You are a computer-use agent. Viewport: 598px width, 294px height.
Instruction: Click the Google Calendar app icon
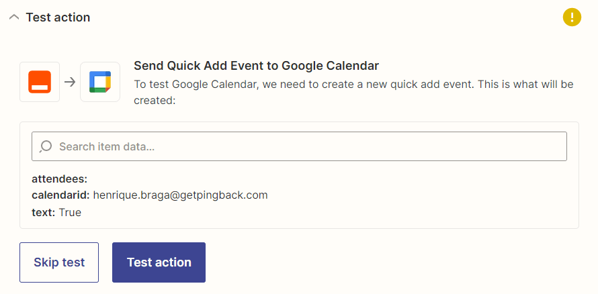pyautogui.click(x=100, y=82)
